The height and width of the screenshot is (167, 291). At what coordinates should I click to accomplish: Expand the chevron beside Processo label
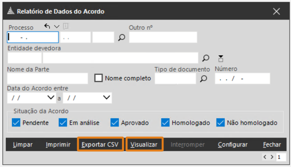pos(57,27)
